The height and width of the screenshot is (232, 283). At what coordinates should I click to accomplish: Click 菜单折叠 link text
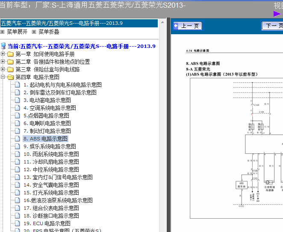tap(49, 32)
